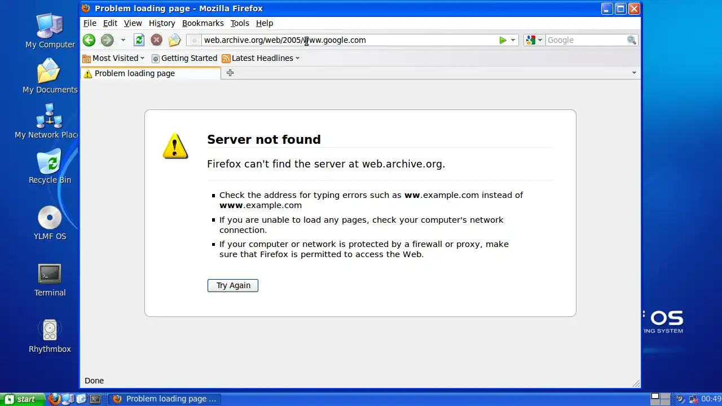
Task: Stop loading with the red Stop icon
Action: tap(157, 40)
